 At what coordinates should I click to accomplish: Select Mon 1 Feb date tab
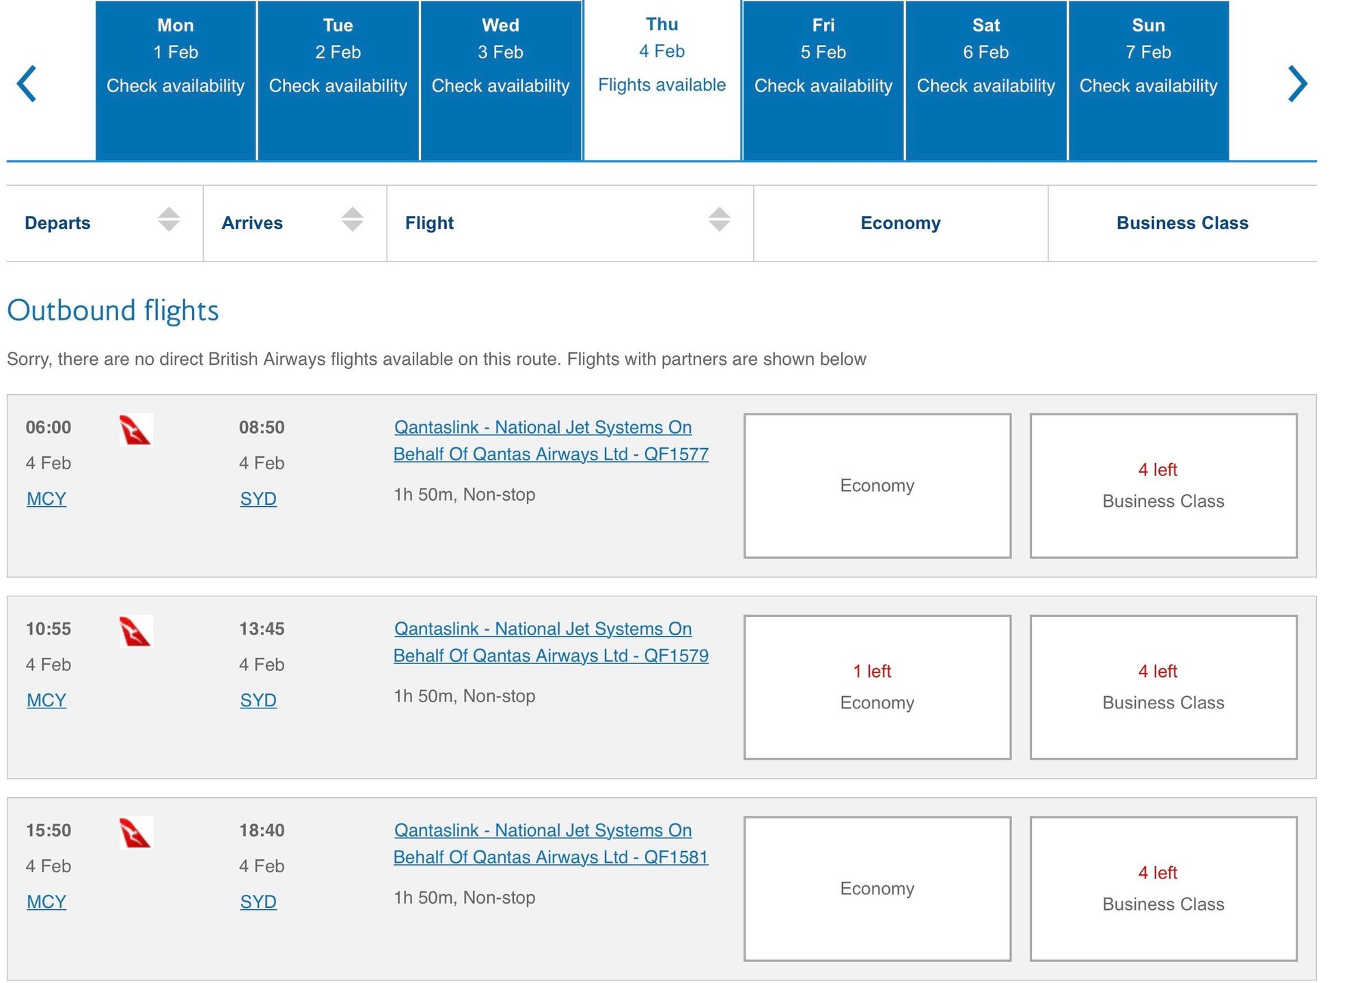pos(176,81)
